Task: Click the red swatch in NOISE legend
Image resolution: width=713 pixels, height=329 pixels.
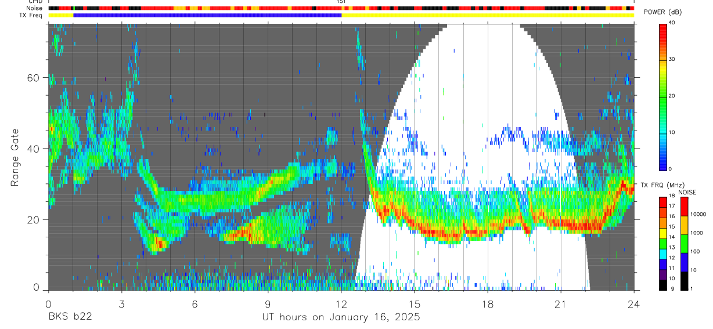Action: click(683, 207)
